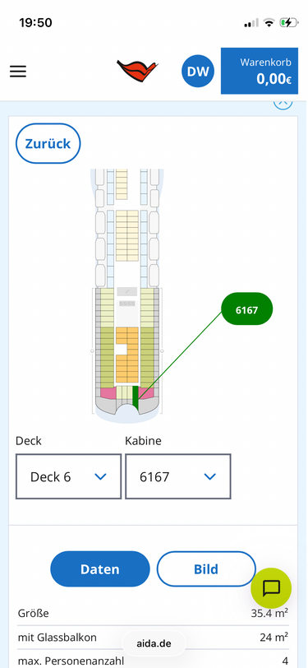Open the chat support bubble icon

[271, 588]
